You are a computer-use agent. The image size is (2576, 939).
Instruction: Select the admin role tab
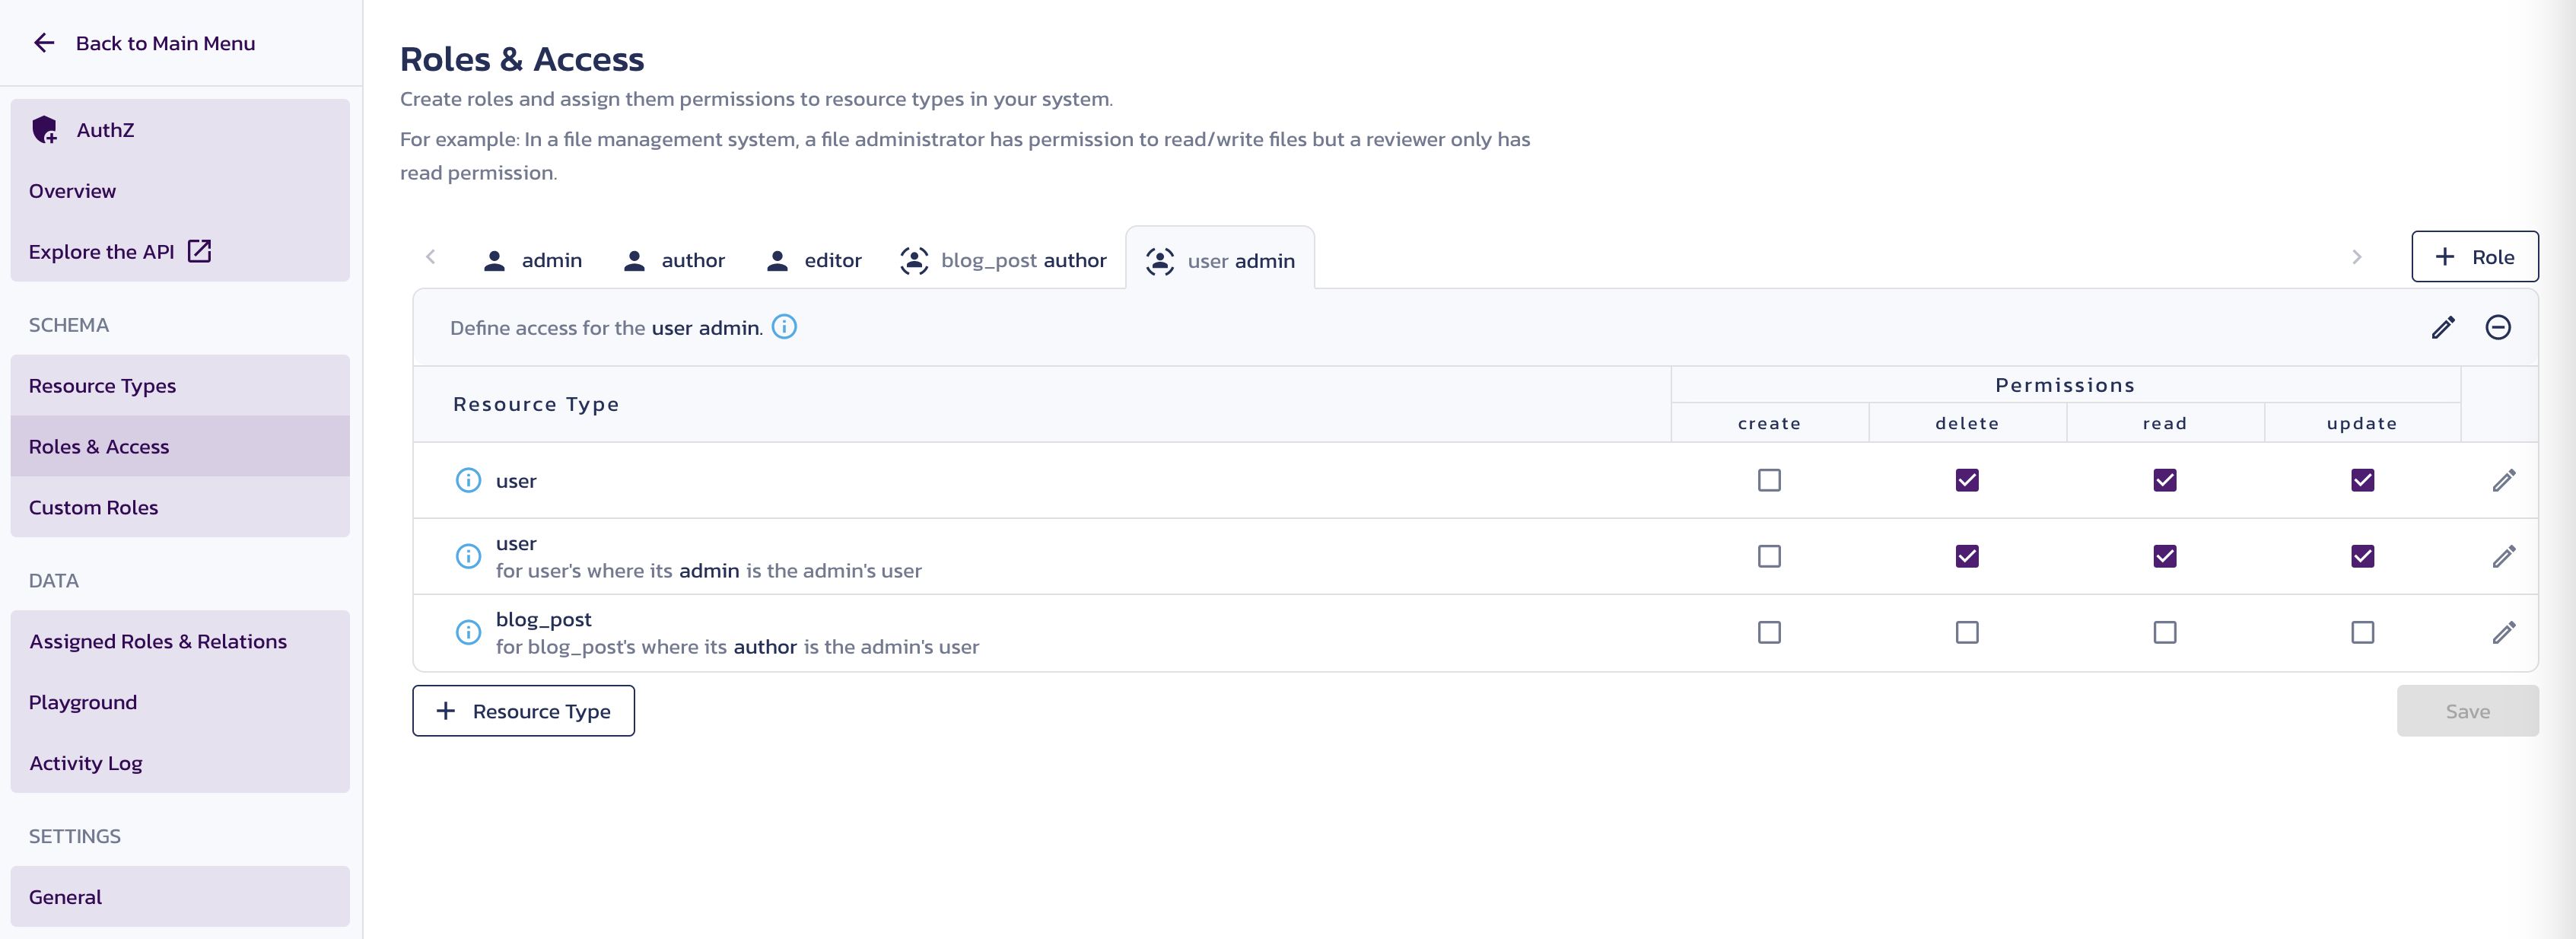pos(530,258)
